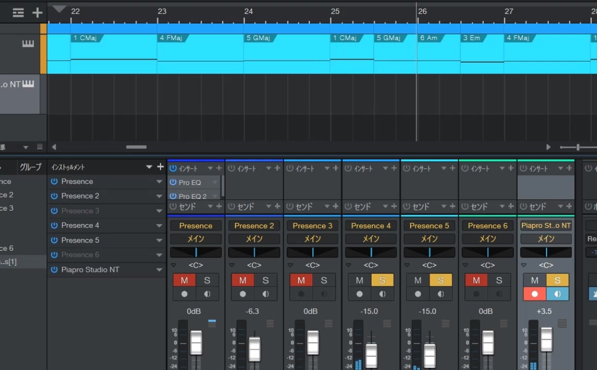Screen dimensions: 597x370
Task: Toggle power for the Presence 6 instrument
Action: click(54, 254)
